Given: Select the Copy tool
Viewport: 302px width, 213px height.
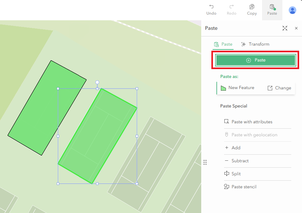Looking at the screenshot, I should pyautogui.click(x=252, y=10).
